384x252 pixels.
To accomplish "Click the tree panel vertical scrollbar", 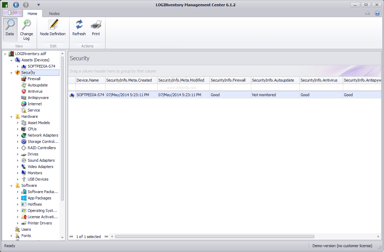I will coord(62,129).
